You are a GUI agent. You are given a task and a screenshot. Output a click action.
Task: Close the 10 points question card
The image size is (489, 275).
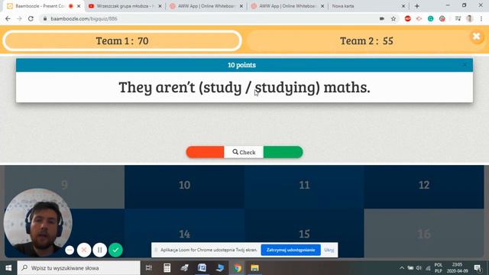click(x=465, y=65)
